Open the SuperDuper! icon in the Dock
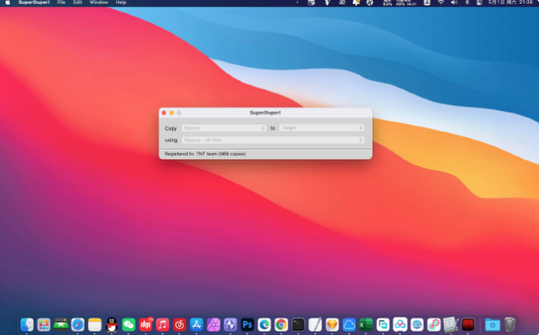 [x=451, y=324]
